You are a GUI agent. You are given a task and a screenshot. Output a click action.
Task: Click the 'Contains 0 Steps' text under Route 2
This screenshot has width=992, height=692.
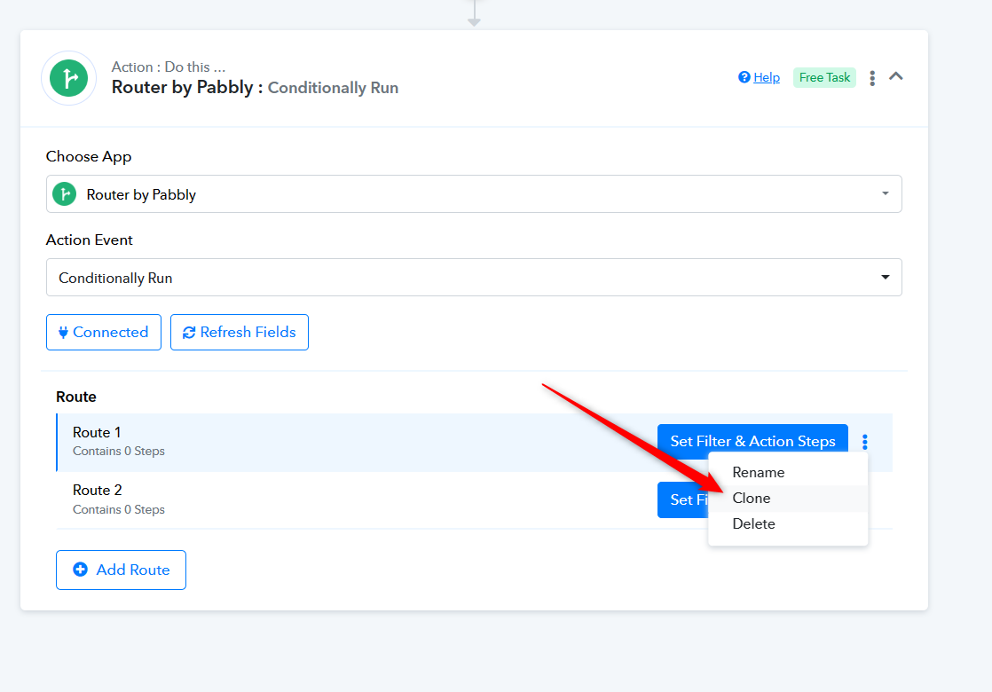[x=119, y=510]
